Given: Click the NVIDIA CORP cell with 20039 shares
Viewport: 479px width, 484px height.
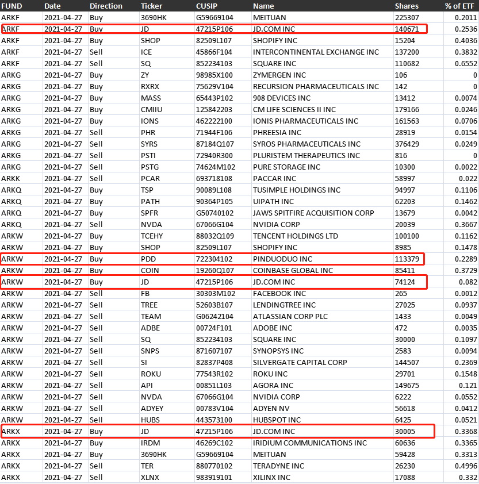Looking at the screenshot, I should tap(277, 224).
